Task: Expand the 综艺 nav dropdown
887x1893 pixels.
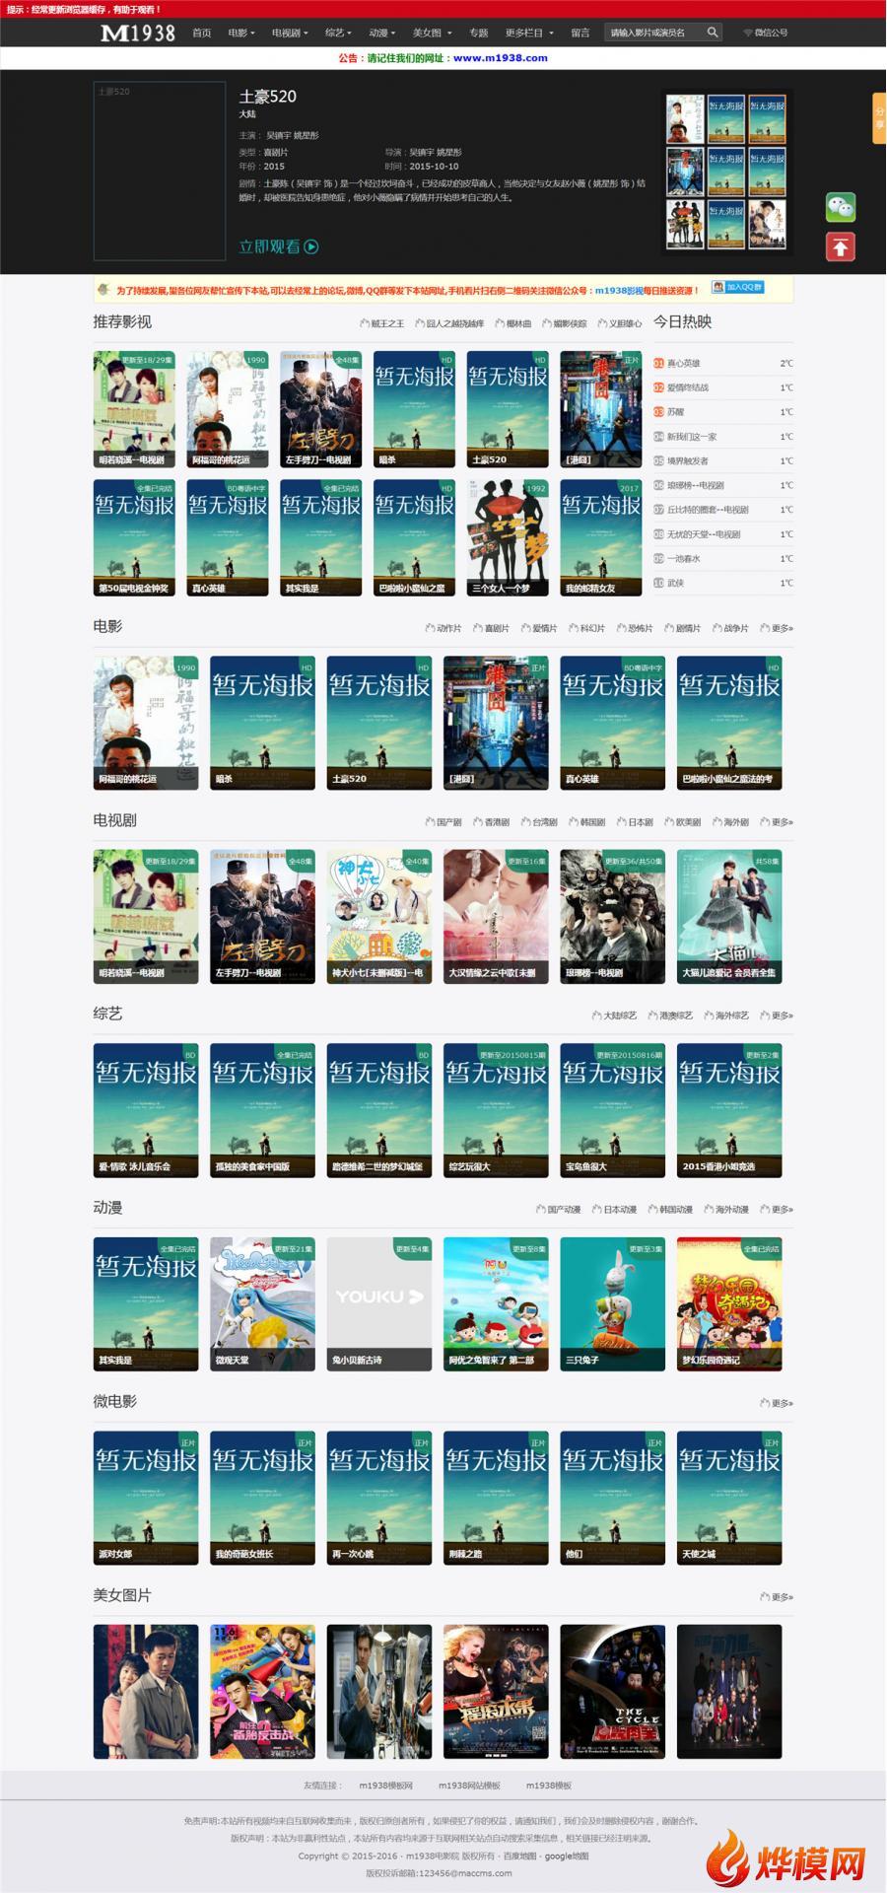Action: click(338, 33)
